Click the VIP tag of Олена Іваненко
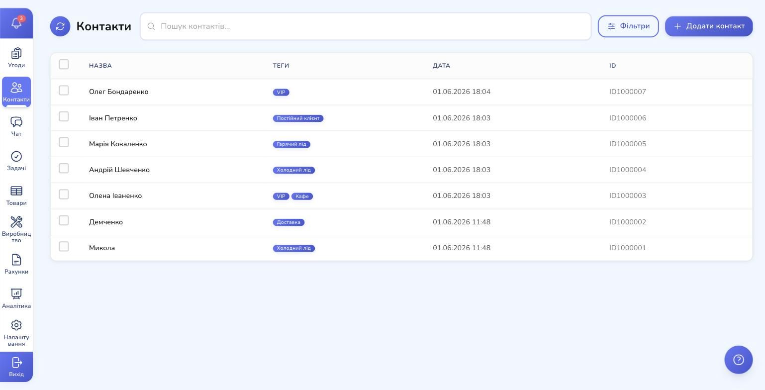The image size is (765, 390). click(x=281, y=196)
